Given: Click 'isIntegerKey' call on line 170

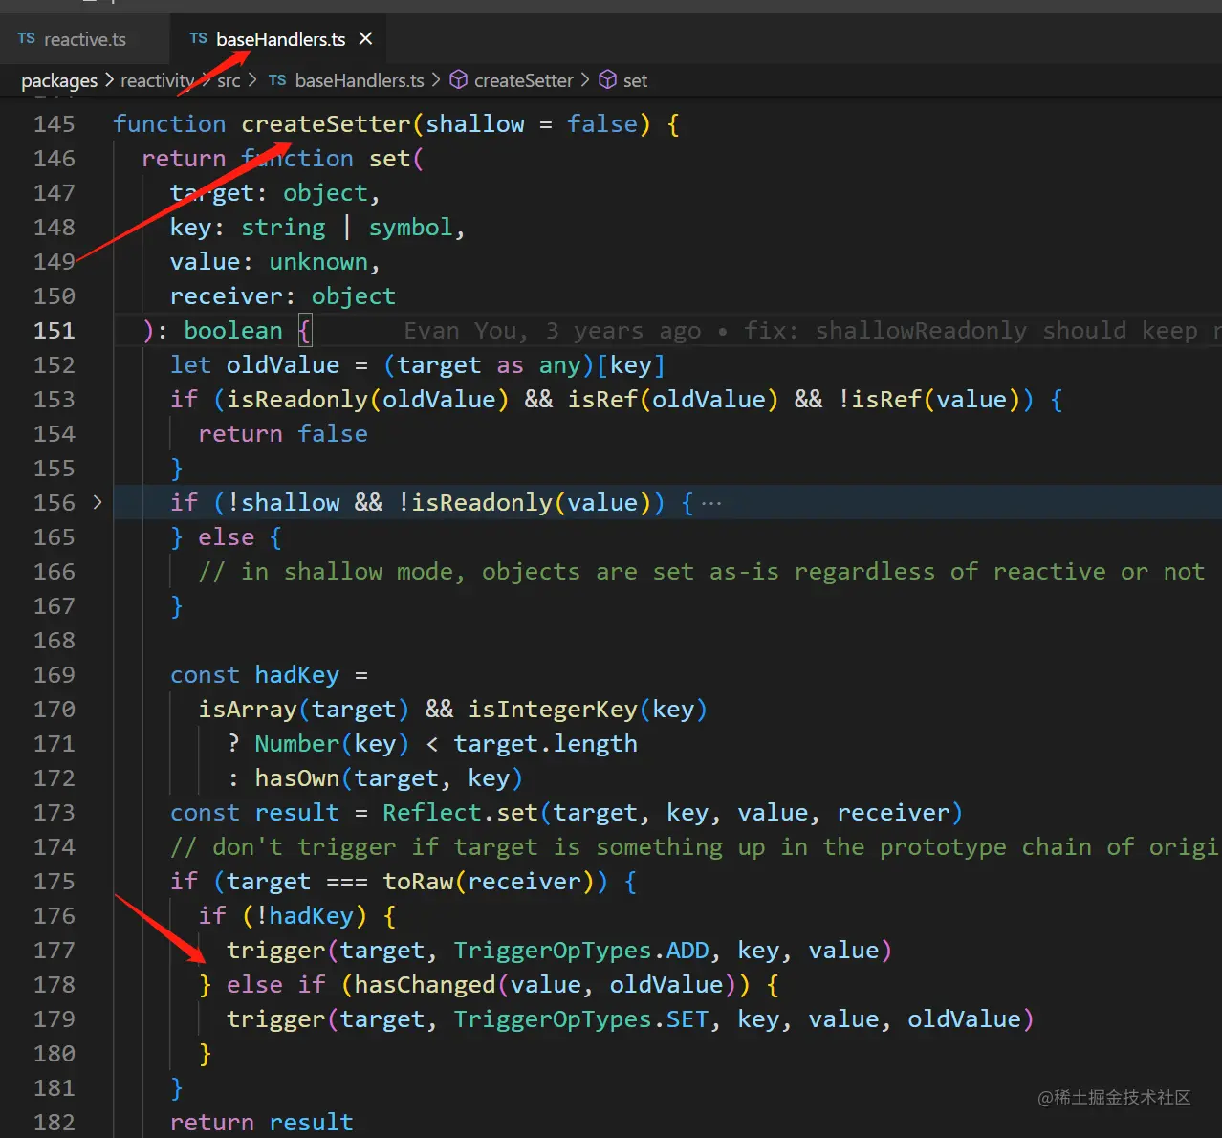Looking at the screenshot, I should pos(553,710).
